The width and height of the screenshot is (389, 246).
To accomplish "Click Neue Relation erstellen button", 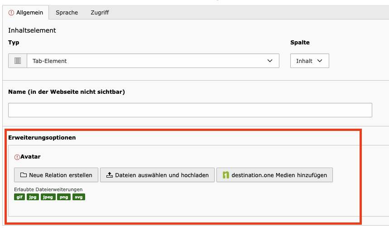I will (56, 175).
